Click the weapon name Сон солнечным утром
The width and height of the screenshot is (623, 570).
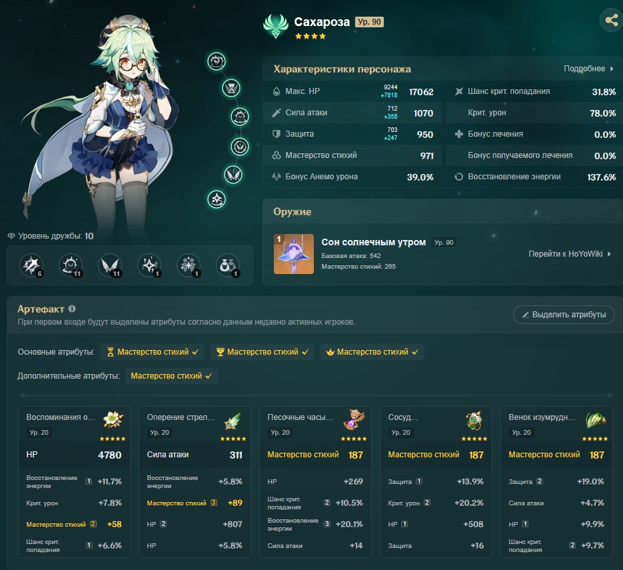(x=374, y=242)
